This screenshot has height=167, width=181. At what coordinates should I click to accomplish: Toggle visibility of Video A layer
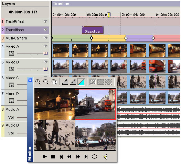pyautogui.click(x=45, y=46)
